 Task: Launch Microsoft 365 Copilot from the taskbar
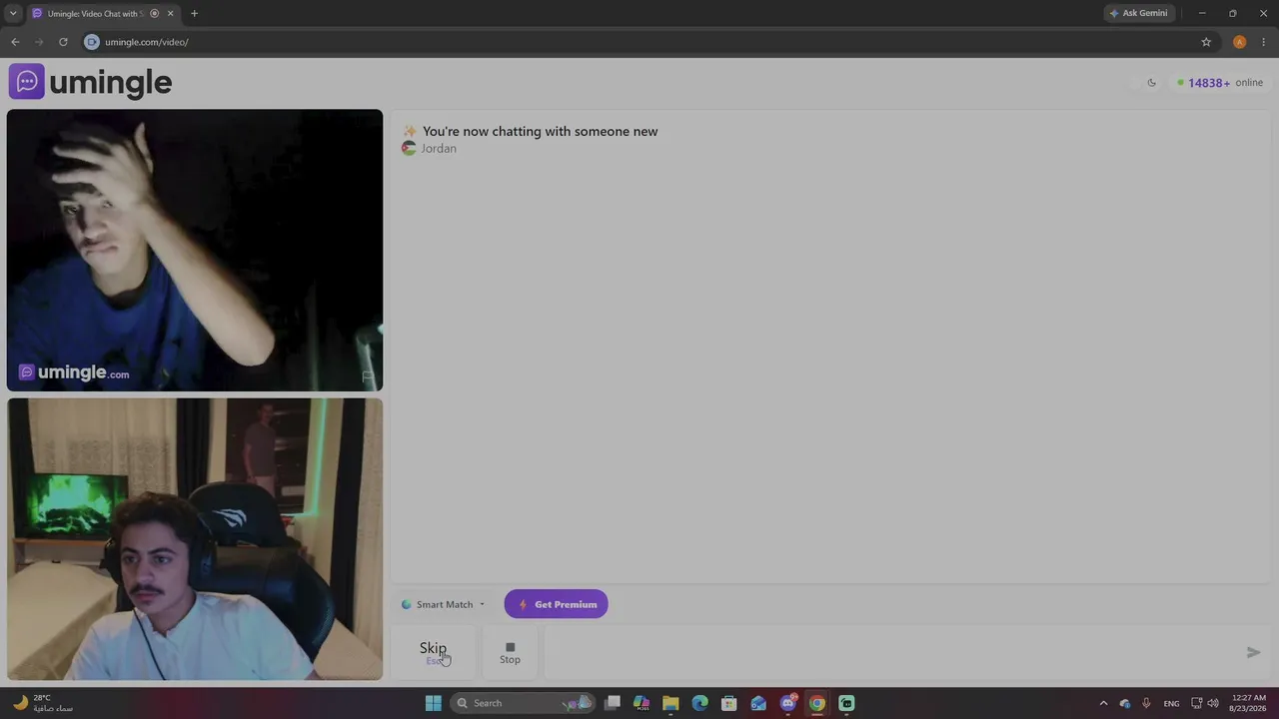[641, 703]
